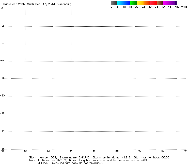Click the green 15-20 knots colorbar segment

[134, 3]
